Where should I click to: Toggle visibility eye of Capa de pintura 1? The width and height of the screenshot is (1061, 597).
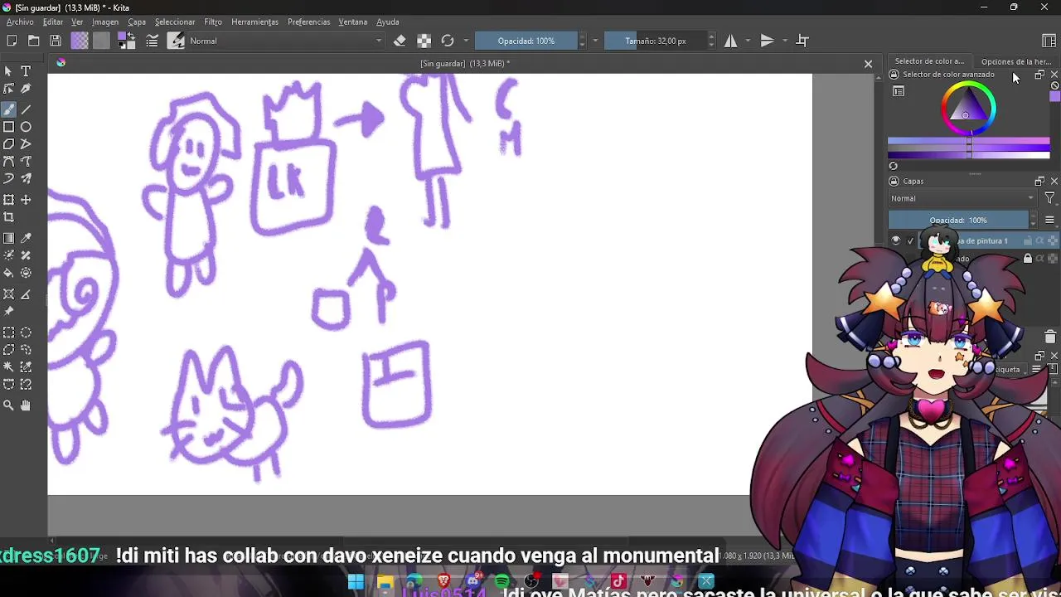tap(895, 240)
